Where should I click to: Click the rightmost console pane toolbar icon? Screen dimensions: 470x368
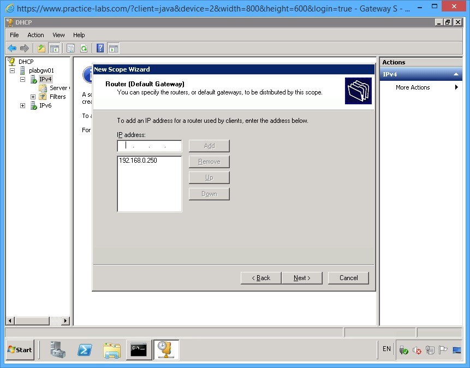[113, 48]
